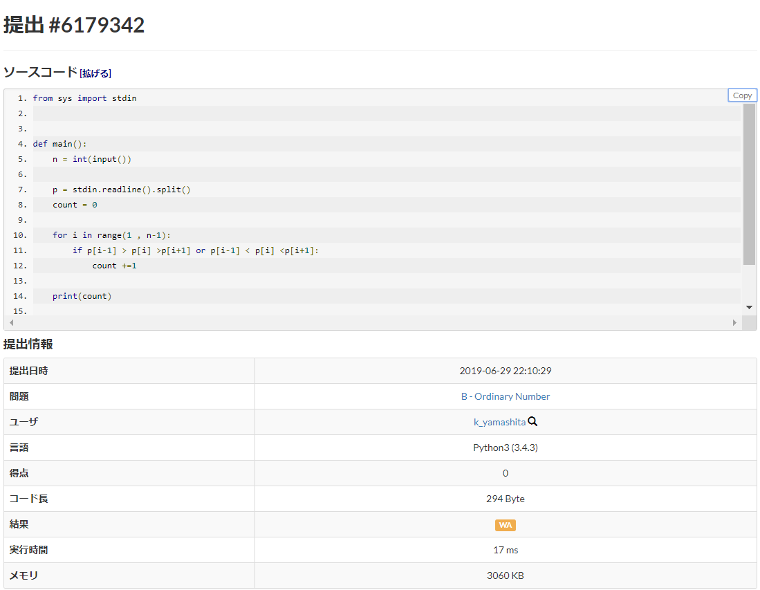Image resolution: width=760 pixels, height=590 pixels.
Task: Click the ソースコード heading
Action: (x=40, y=72)
